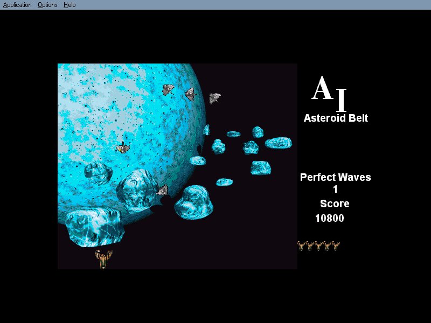Click the AI logo
Image resolution: width=431 pixels, height=323 pixels.
329,93
